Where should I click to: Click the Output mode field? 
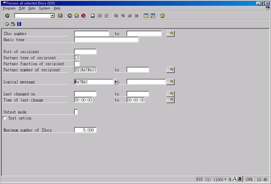coord(76,112)
